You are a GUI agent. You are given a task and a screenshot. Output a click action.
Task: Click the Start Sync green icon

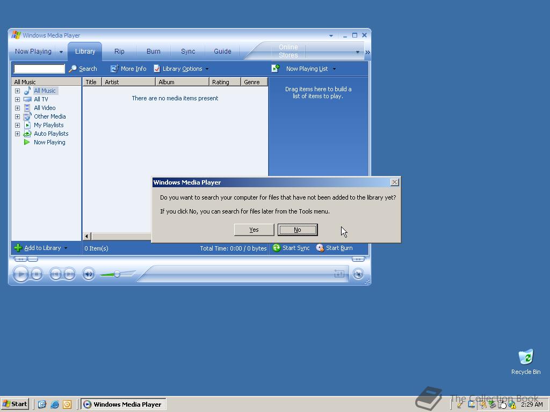pos(277,248)
